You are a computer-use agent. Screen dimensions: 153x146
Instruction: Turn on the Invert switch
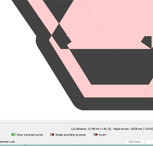(96, 135)
